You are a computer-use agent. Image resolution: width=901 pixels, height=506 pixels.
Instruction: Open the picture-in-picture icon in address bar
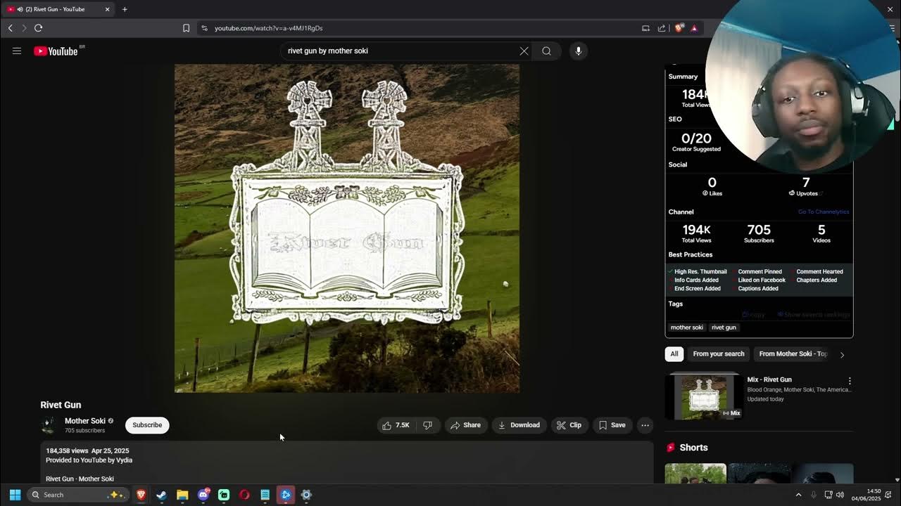tap(645, 28)
